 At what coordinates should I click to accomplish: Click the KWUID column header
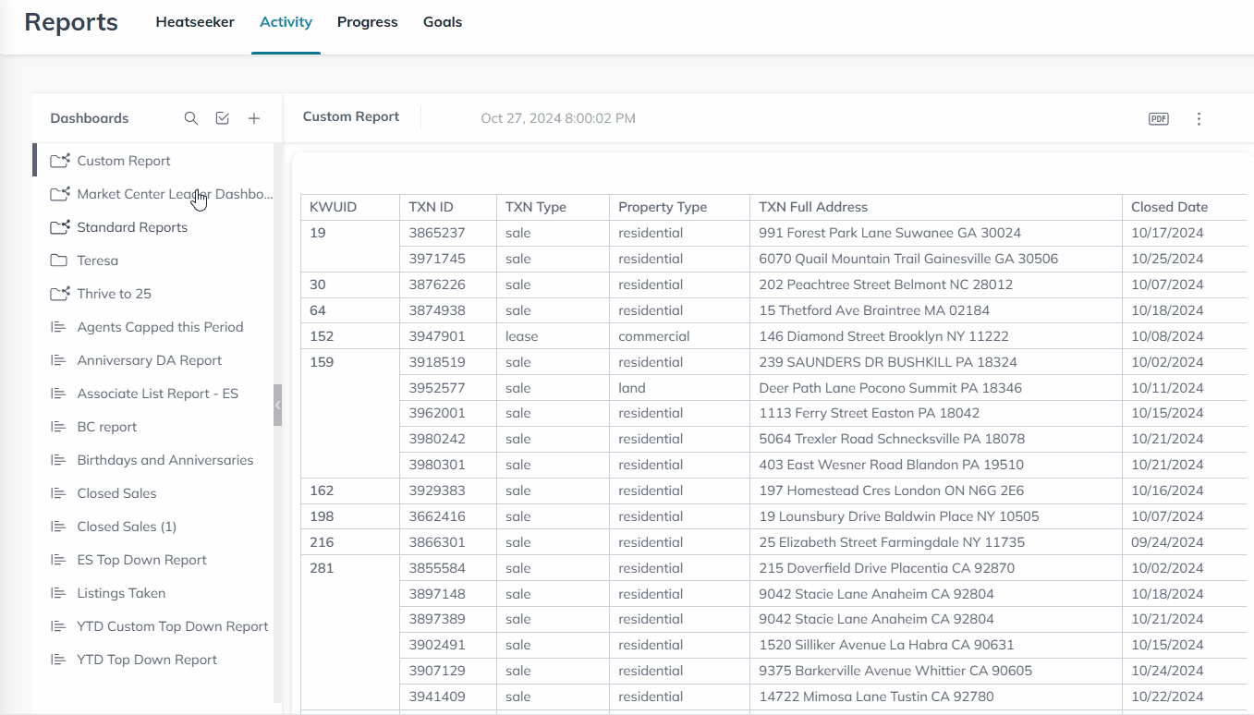[x=350, y=207]
